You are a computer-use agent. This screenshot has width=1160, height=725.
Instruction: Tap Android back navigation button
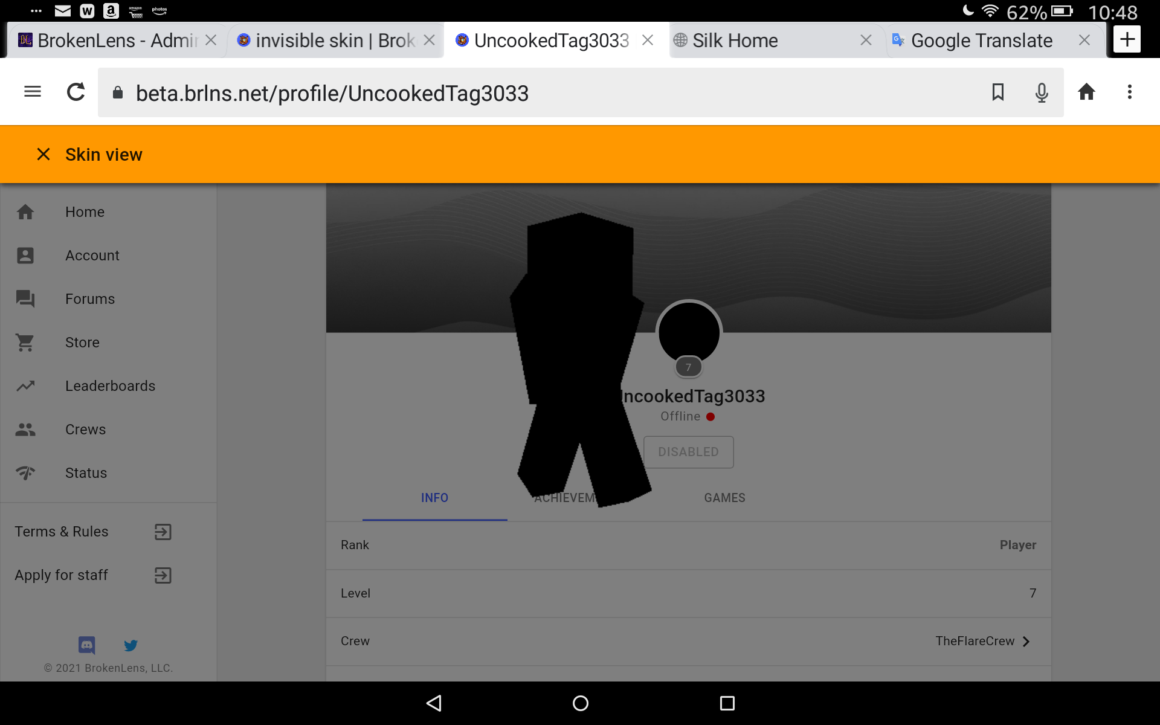[434, 703]
